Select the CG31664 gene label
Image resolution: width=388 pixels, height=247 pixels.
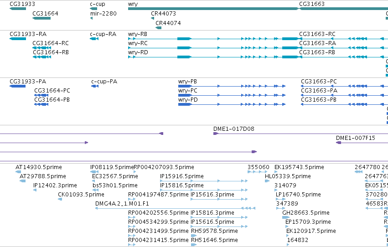(45, 14)
